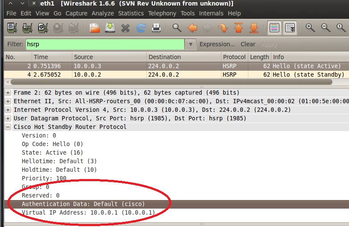Open the Telephony menu
The width and height of the screenshot is (349, 227).
pos(162,13)
